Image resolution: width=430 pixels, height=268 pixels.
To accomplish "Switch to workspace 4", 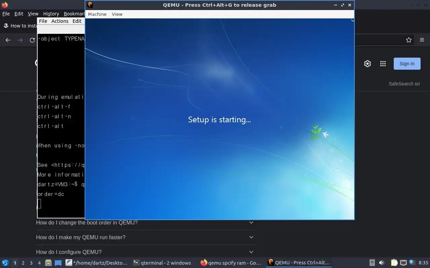I will [39, 263].
